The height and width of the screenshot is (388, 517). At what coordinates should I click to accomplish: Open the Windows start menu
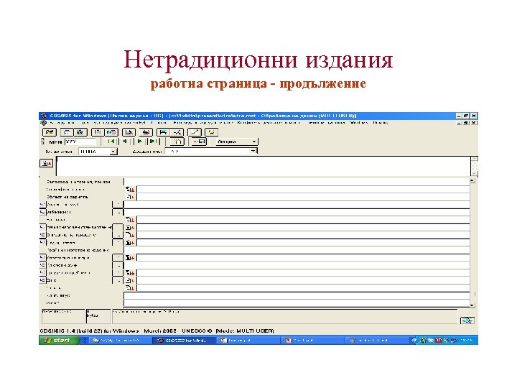[x=60, y=340]
